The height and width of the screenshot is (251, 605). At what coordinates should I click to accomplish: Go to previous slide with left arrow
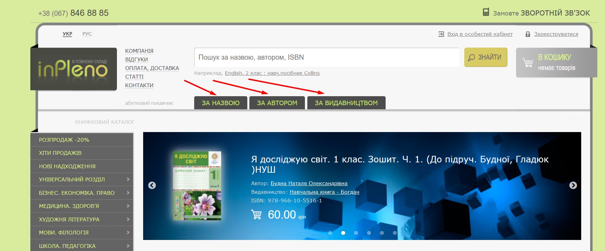(152, 185)
